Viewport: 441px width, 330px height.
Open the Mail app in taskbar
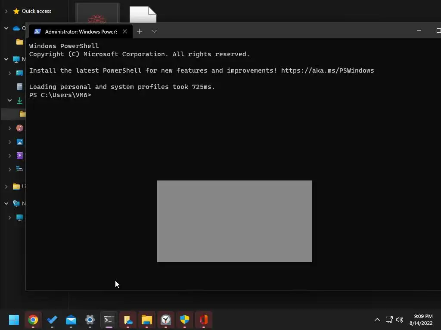pos(71,320)
